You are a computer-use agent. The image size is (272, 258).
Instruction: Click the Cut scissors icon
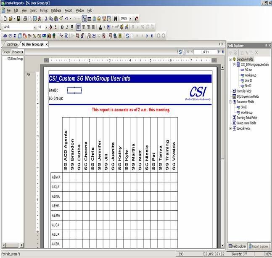tap(46, 19)
